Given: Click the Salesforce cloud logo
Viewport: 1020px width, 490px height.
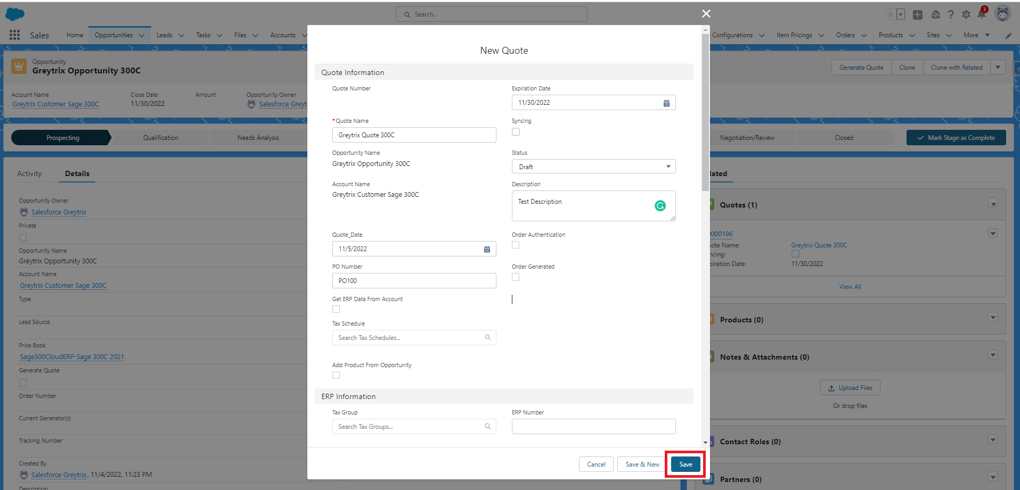Looking at the screenshot, I should point(15,14).
